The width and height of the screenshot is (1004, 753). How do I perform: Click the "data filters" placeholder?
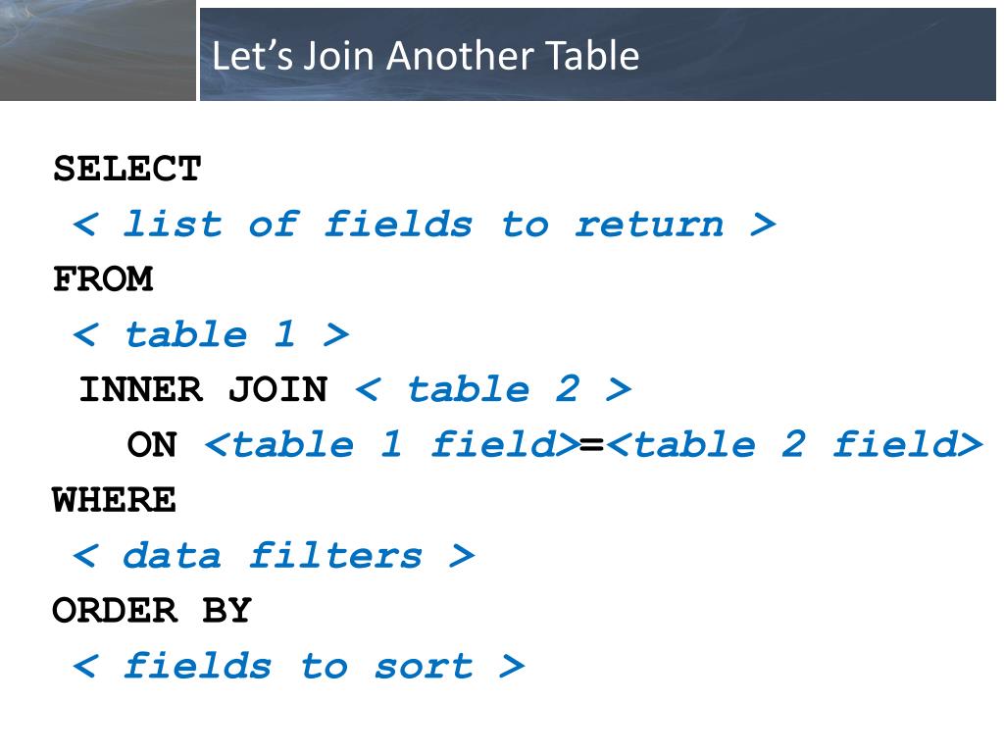point(275,555)
